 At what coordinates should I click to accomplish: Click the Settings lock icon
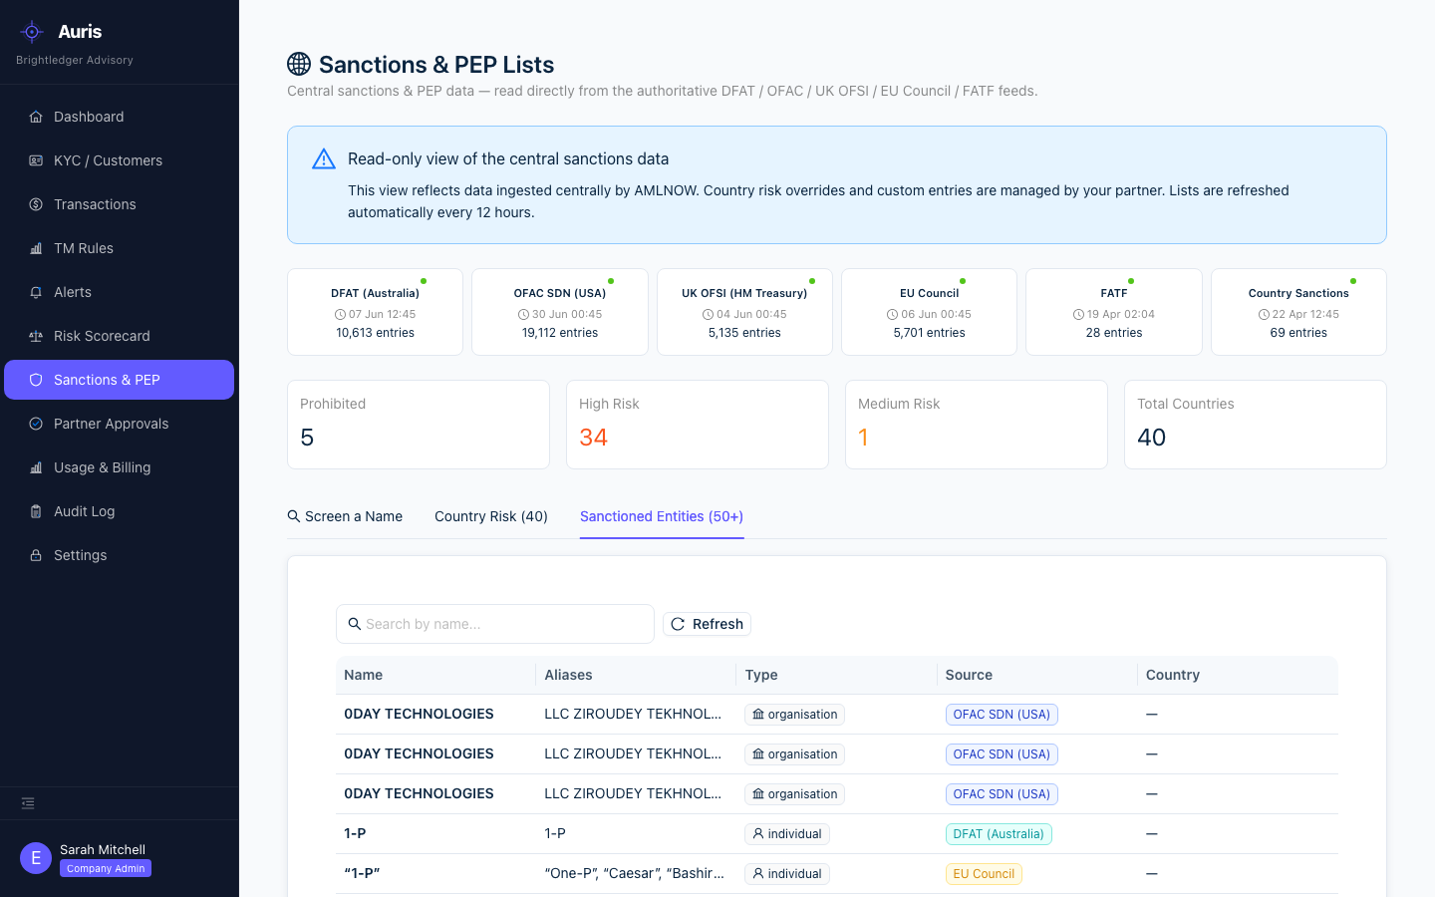click(36, 555)
